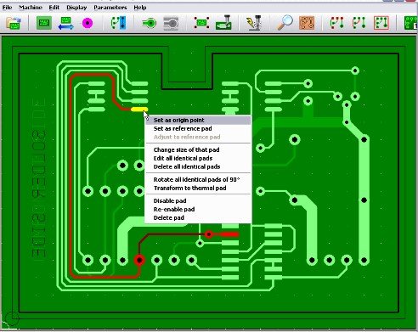Click the open file folder icon
This screenshot has width=418, height=332.
click(14, 23)
